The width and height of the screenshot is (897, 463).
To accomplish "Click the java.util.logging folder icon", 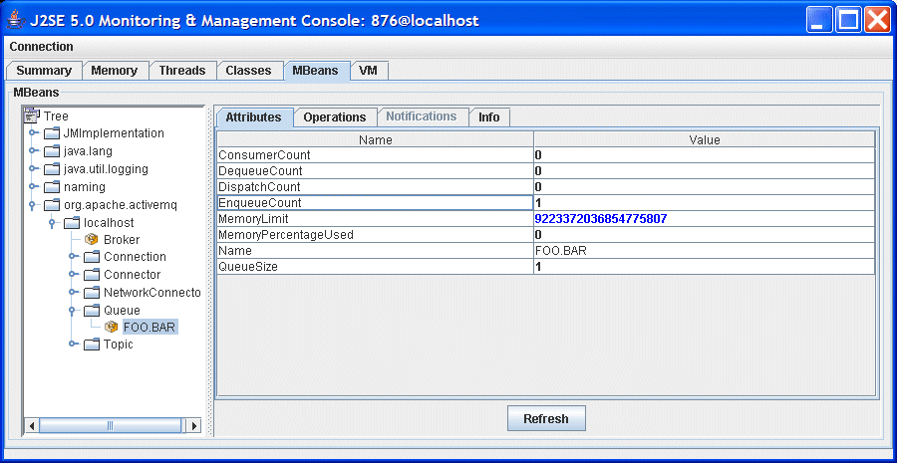I will coord(52,169).
